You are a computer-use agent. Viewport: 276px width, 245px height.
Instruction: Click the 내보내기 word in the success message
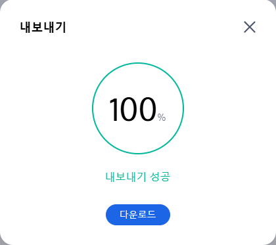tap(126, 177)
